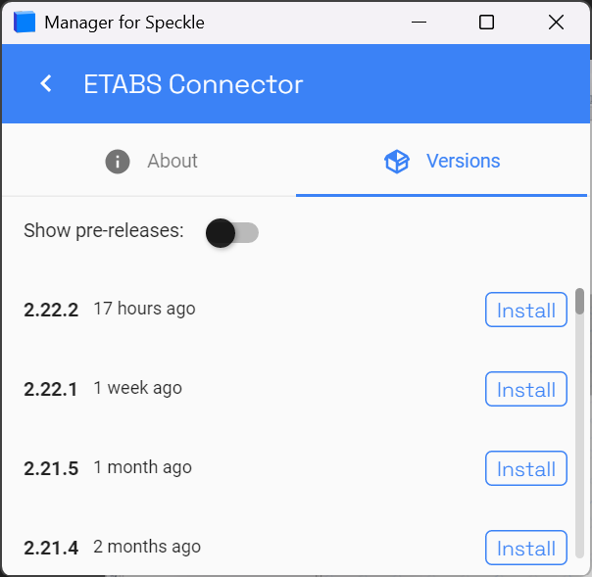Click the Show pre-releases label
Viewport: 592px width, 577px height.
(104, 231)
